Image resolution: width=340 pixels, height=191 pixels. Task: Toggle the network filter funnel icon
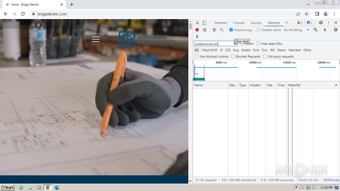point(214,30)
